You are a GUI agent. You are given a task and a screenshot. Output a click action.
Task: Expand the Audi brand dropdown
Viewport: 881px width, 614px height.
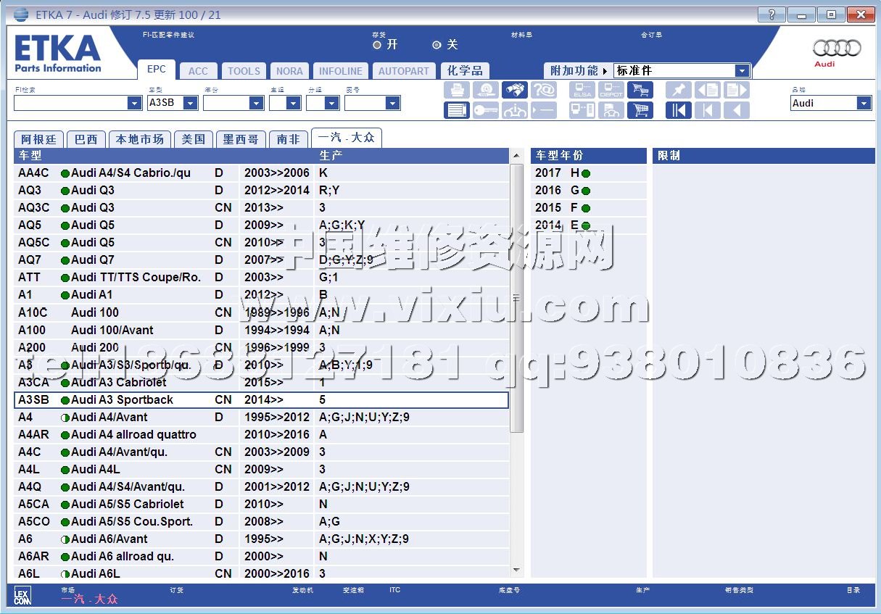pyautogui.click(x=864, y=104)
